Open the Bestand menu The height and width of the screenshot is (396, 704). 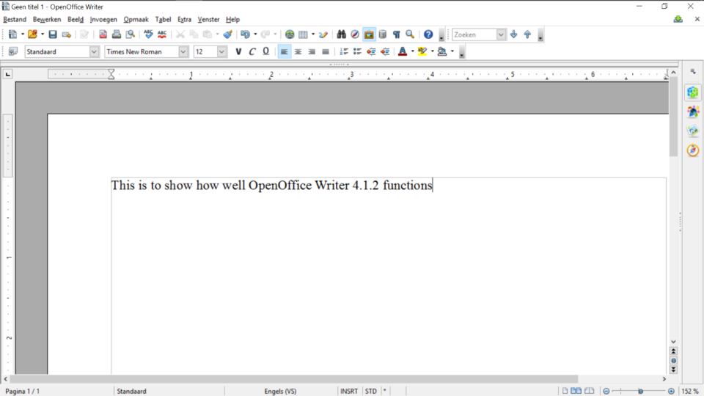tap(15, 19)
